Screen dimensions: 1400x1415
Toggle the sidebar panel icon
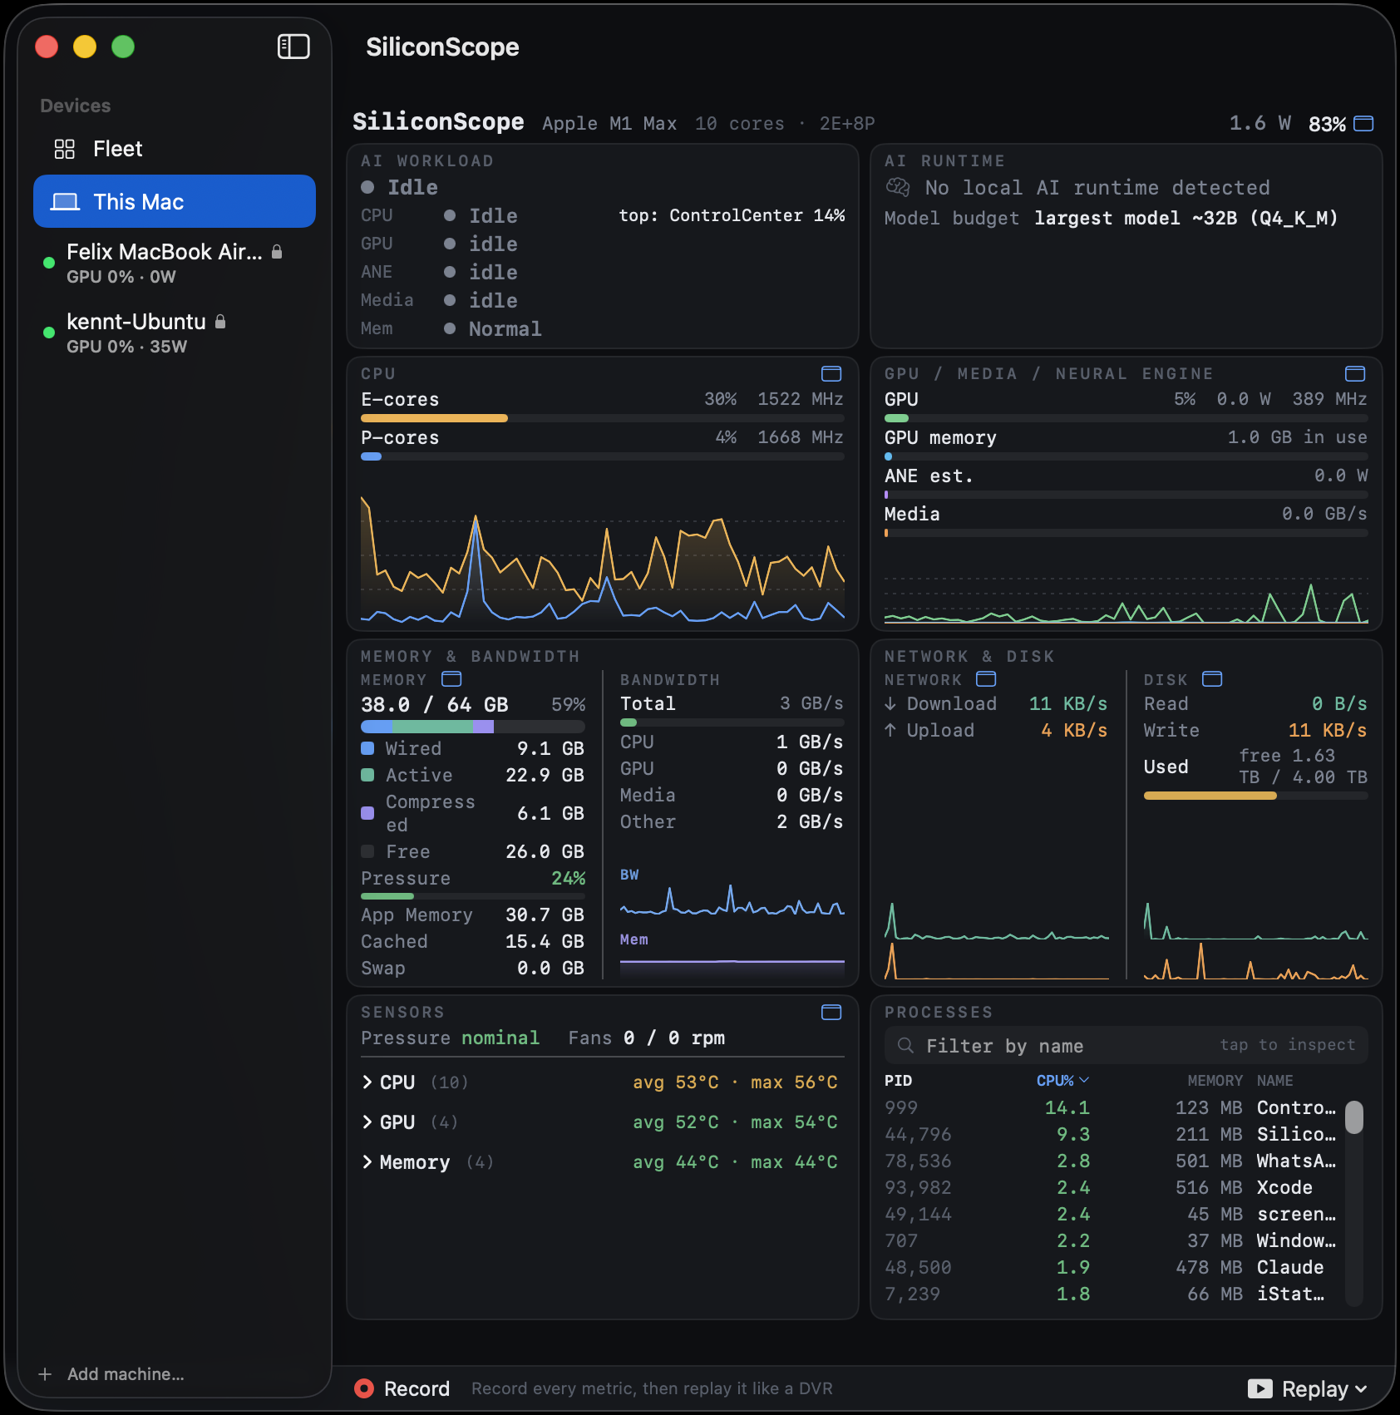click(293, 47)
